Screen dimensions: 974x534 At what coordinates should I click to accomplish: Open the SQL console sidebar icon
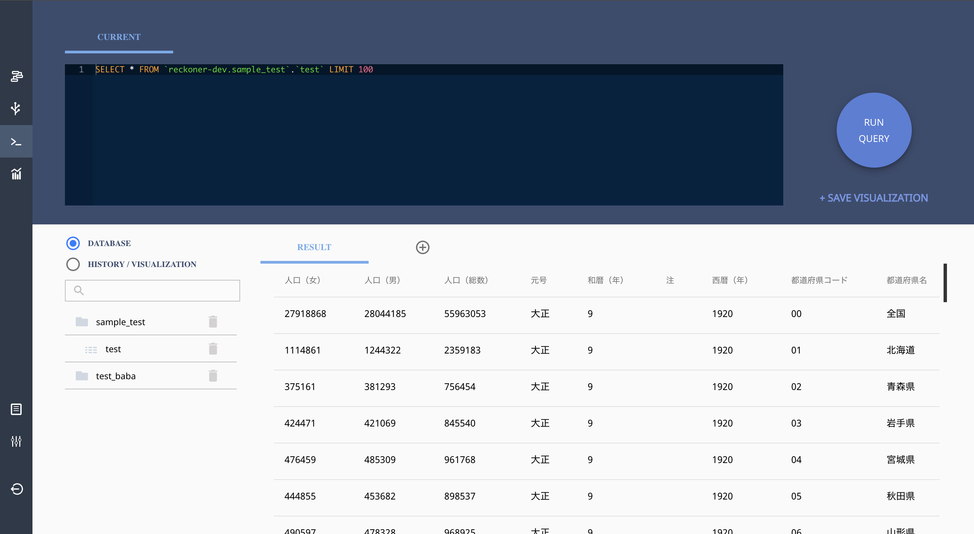tap(16, 142)
